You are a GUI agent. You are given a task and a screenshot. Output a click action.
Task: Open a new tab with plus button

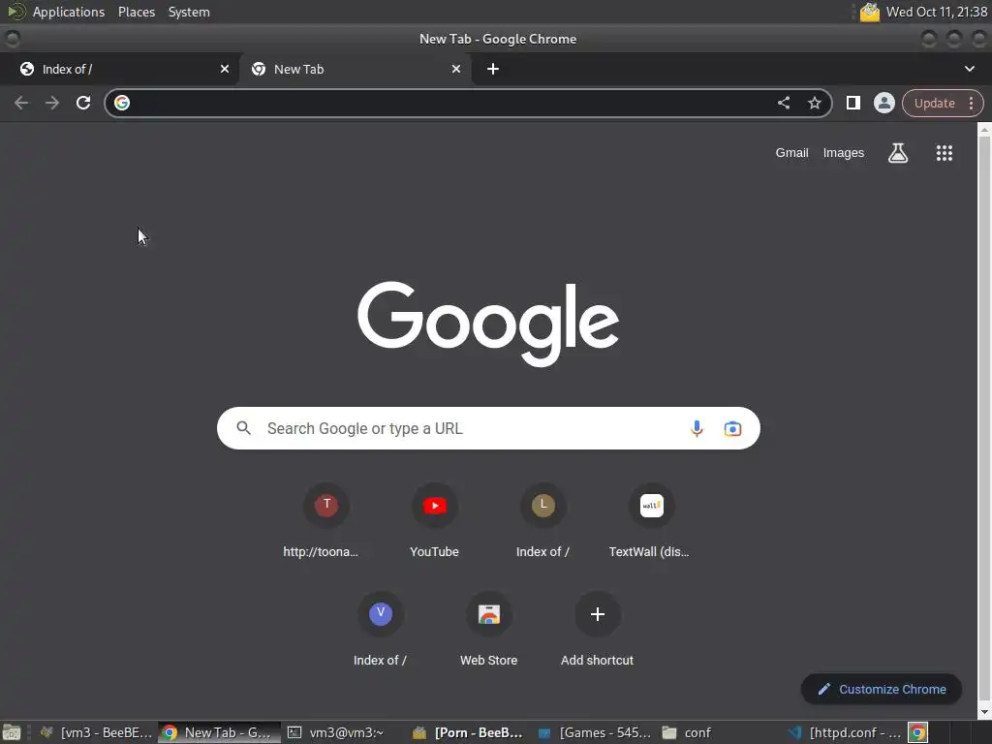pos(493,69)
